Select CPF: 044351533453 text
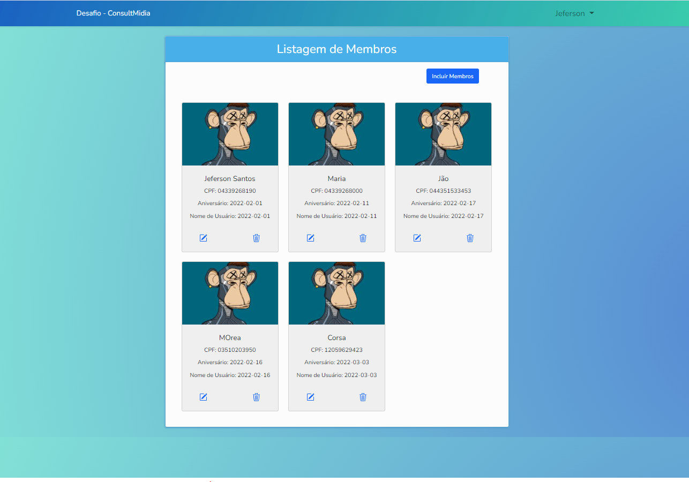This screenshot has width=689, height=482. point(443,191)
